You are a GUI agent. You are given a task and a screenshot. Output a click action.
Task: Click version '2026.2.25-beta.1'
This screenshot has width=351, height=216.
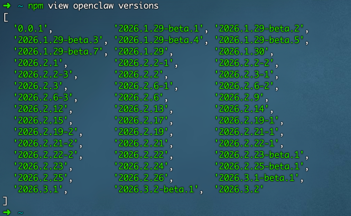[259, 166]
